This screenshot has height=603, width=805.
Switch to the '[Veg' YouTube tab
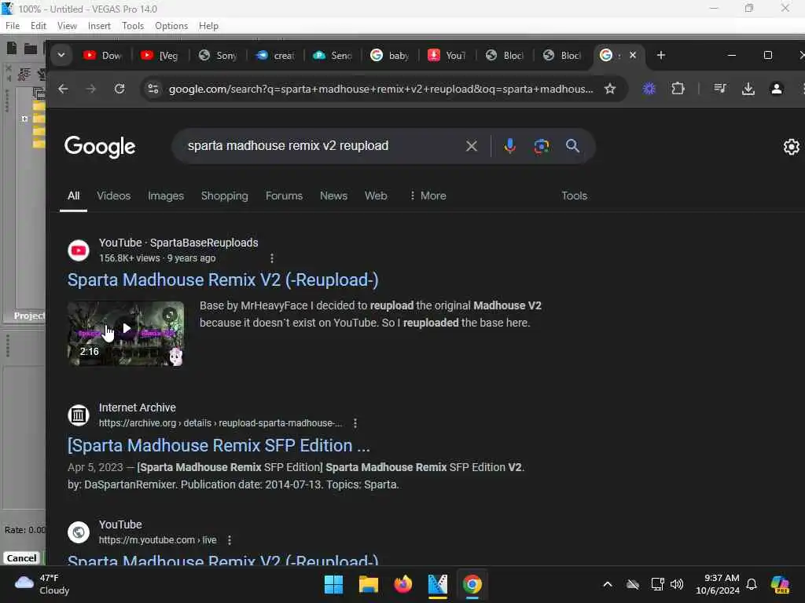(160, 55)
